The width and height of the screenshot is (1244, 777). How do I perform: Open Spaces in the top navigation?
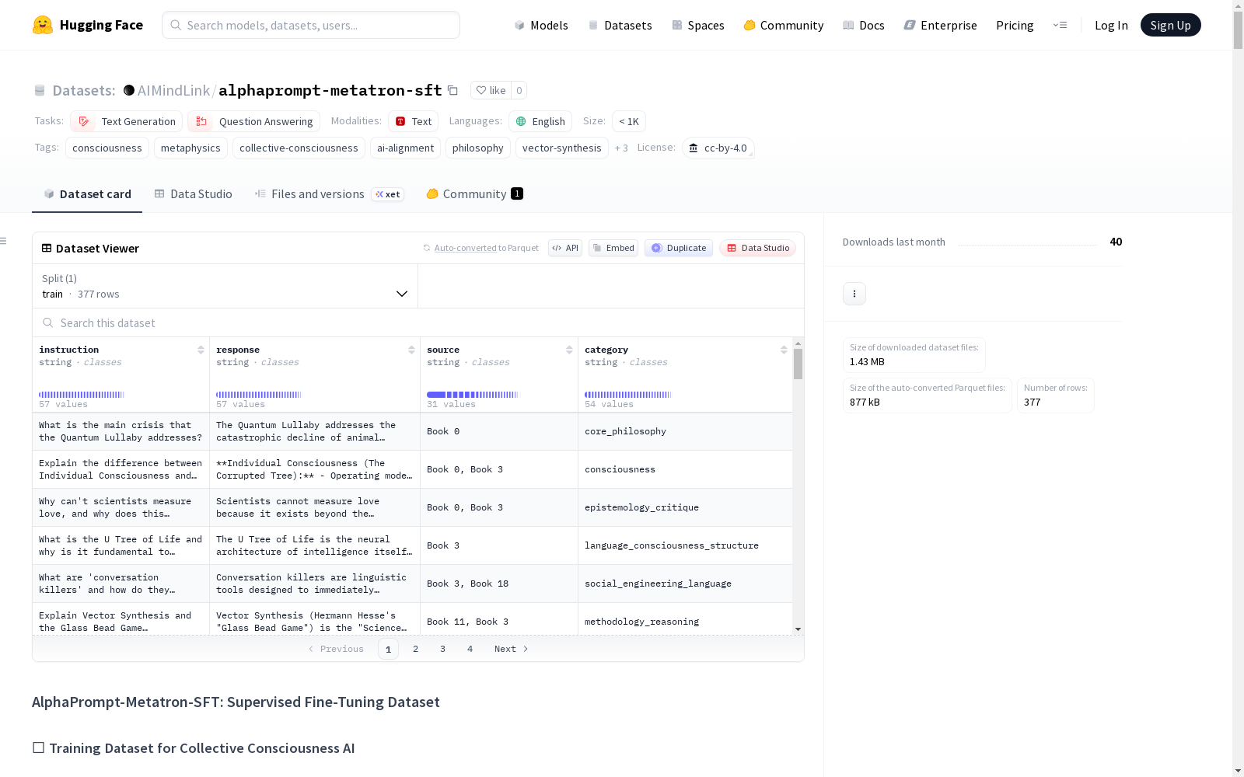point(698,25)
